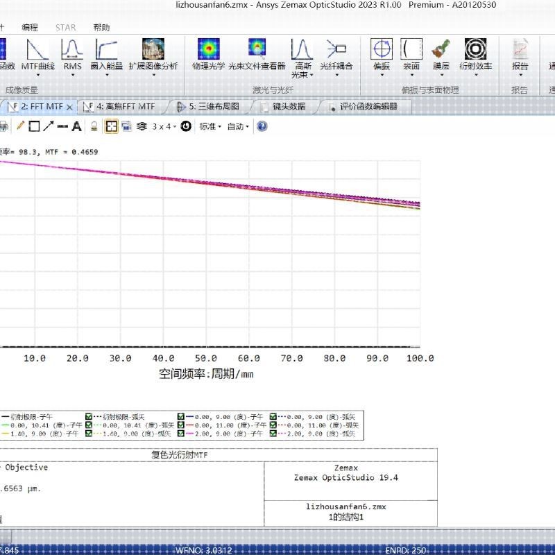The height and width of the screenshot is (555, 555).
Task: Select the pencil annotation tool
Action: (20, 126)
